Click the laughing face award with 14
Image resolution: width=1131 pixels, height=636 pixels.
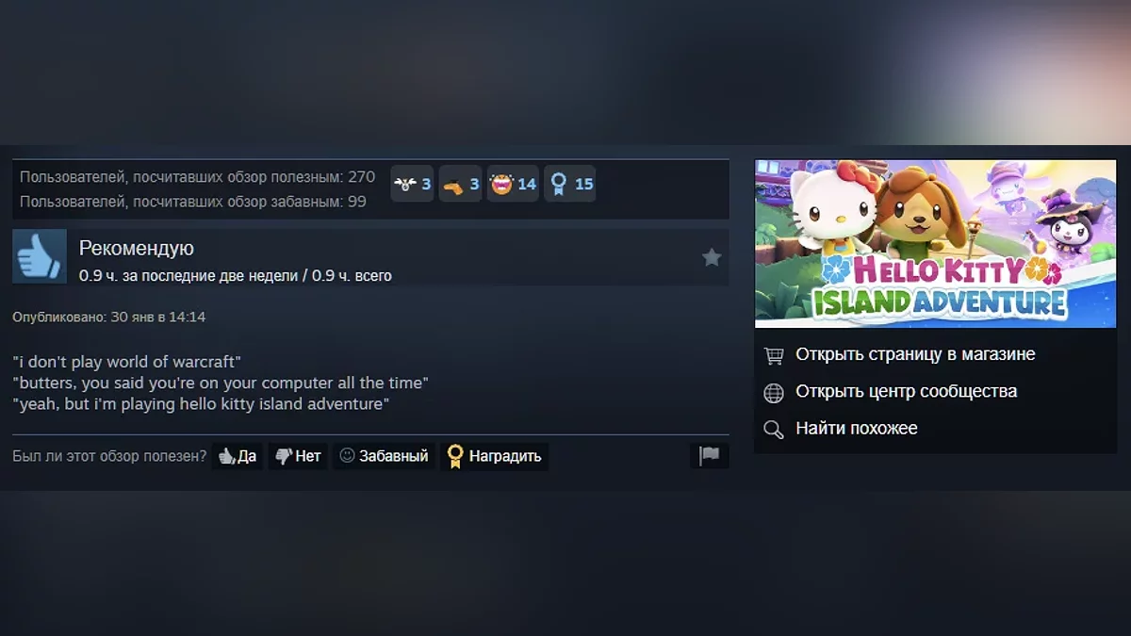[x=513, y=184]
